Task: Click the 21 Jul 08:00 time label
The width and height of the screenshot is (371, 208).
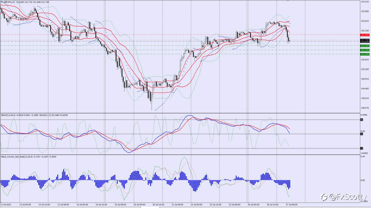Action: (177, 204)
